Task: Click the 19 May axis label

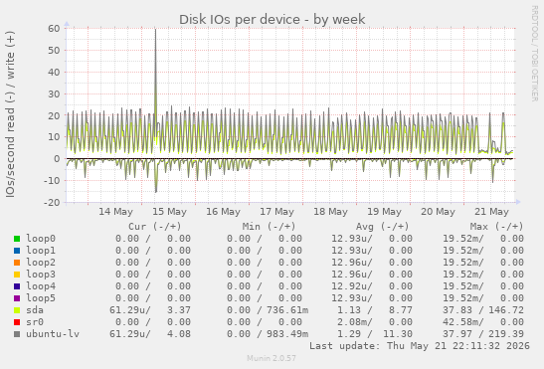Action: pyautogui.click(x=385, y=212)
